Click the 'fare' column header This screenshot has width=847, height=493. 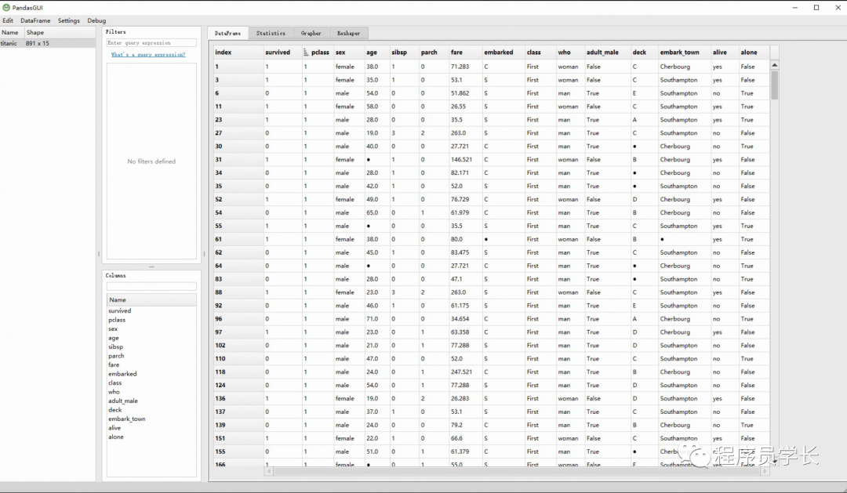tap(465, 53)
